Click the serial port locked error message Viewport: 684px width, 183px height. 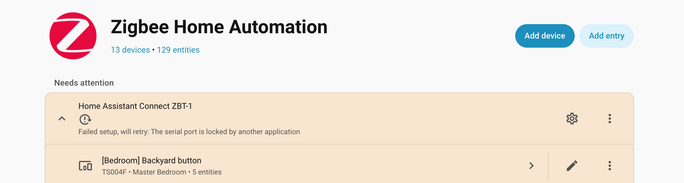click(189, 132)
